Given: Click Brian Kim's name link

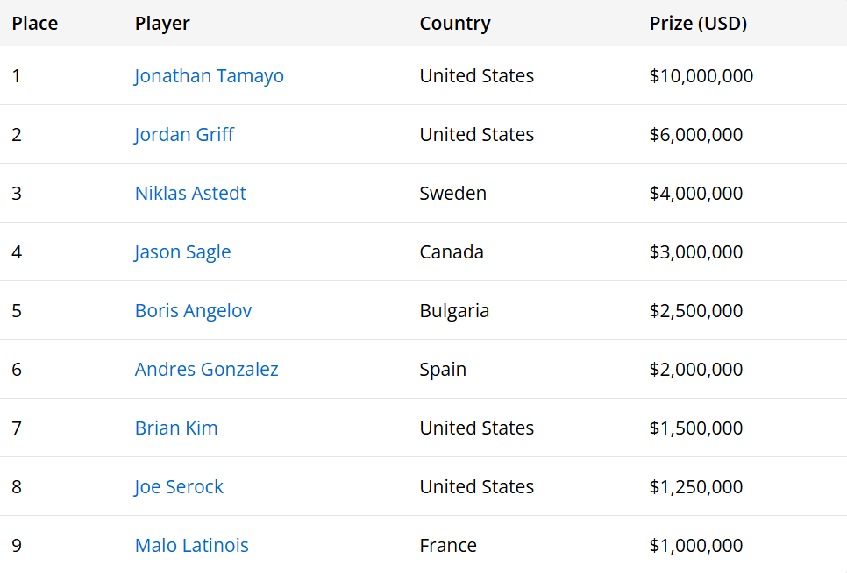Looking at the screenshot, I should tap(176, 428).
